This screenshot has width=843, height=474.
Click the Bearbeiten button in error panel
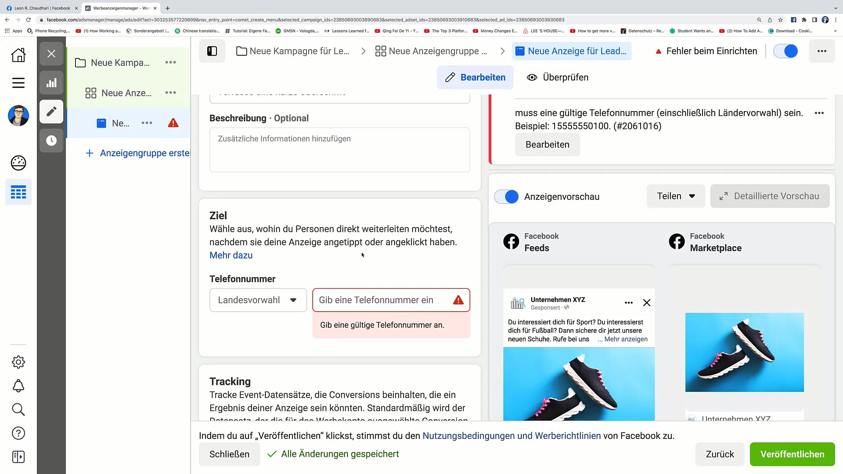click(x=547, y=145)
